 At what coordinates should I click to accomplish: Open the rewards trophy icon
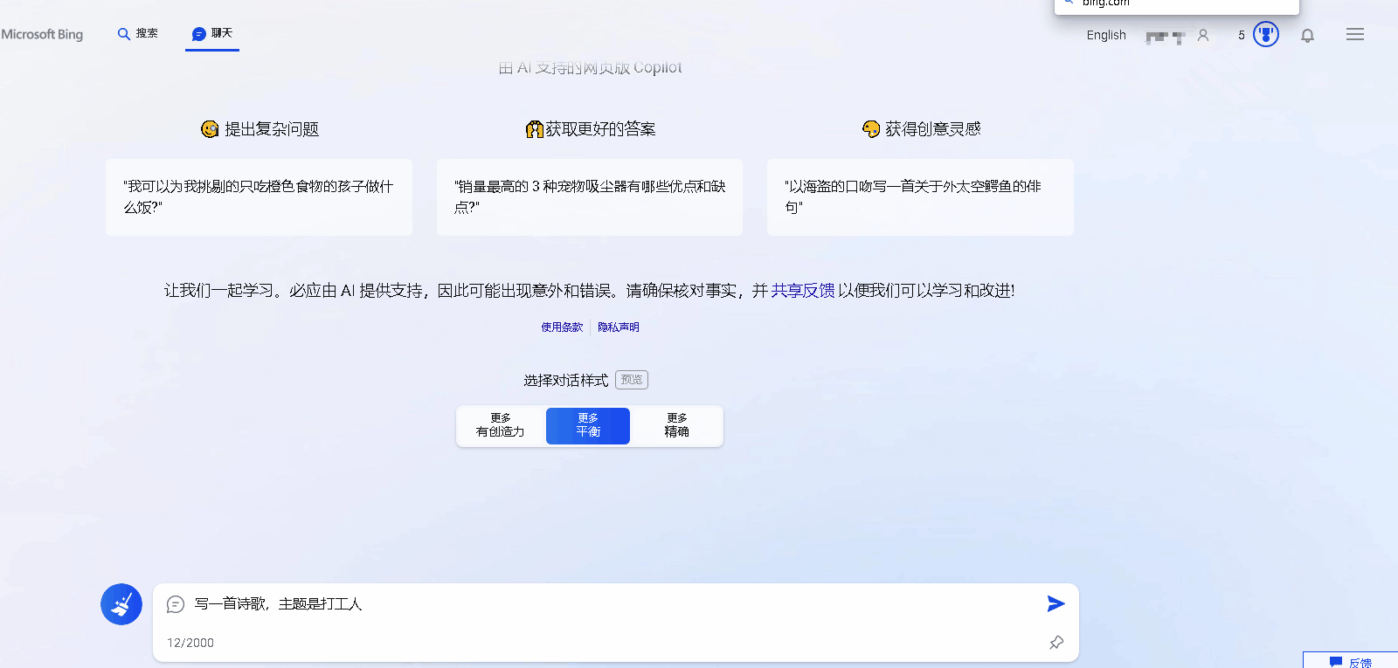1266,34
